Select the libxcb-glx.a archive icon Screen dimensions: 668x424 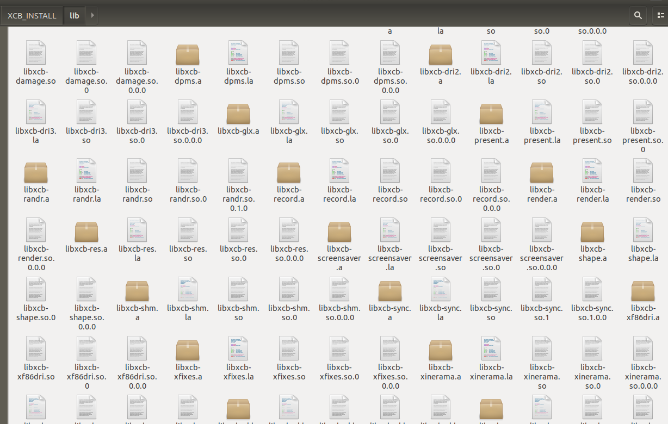click(238, 113)
